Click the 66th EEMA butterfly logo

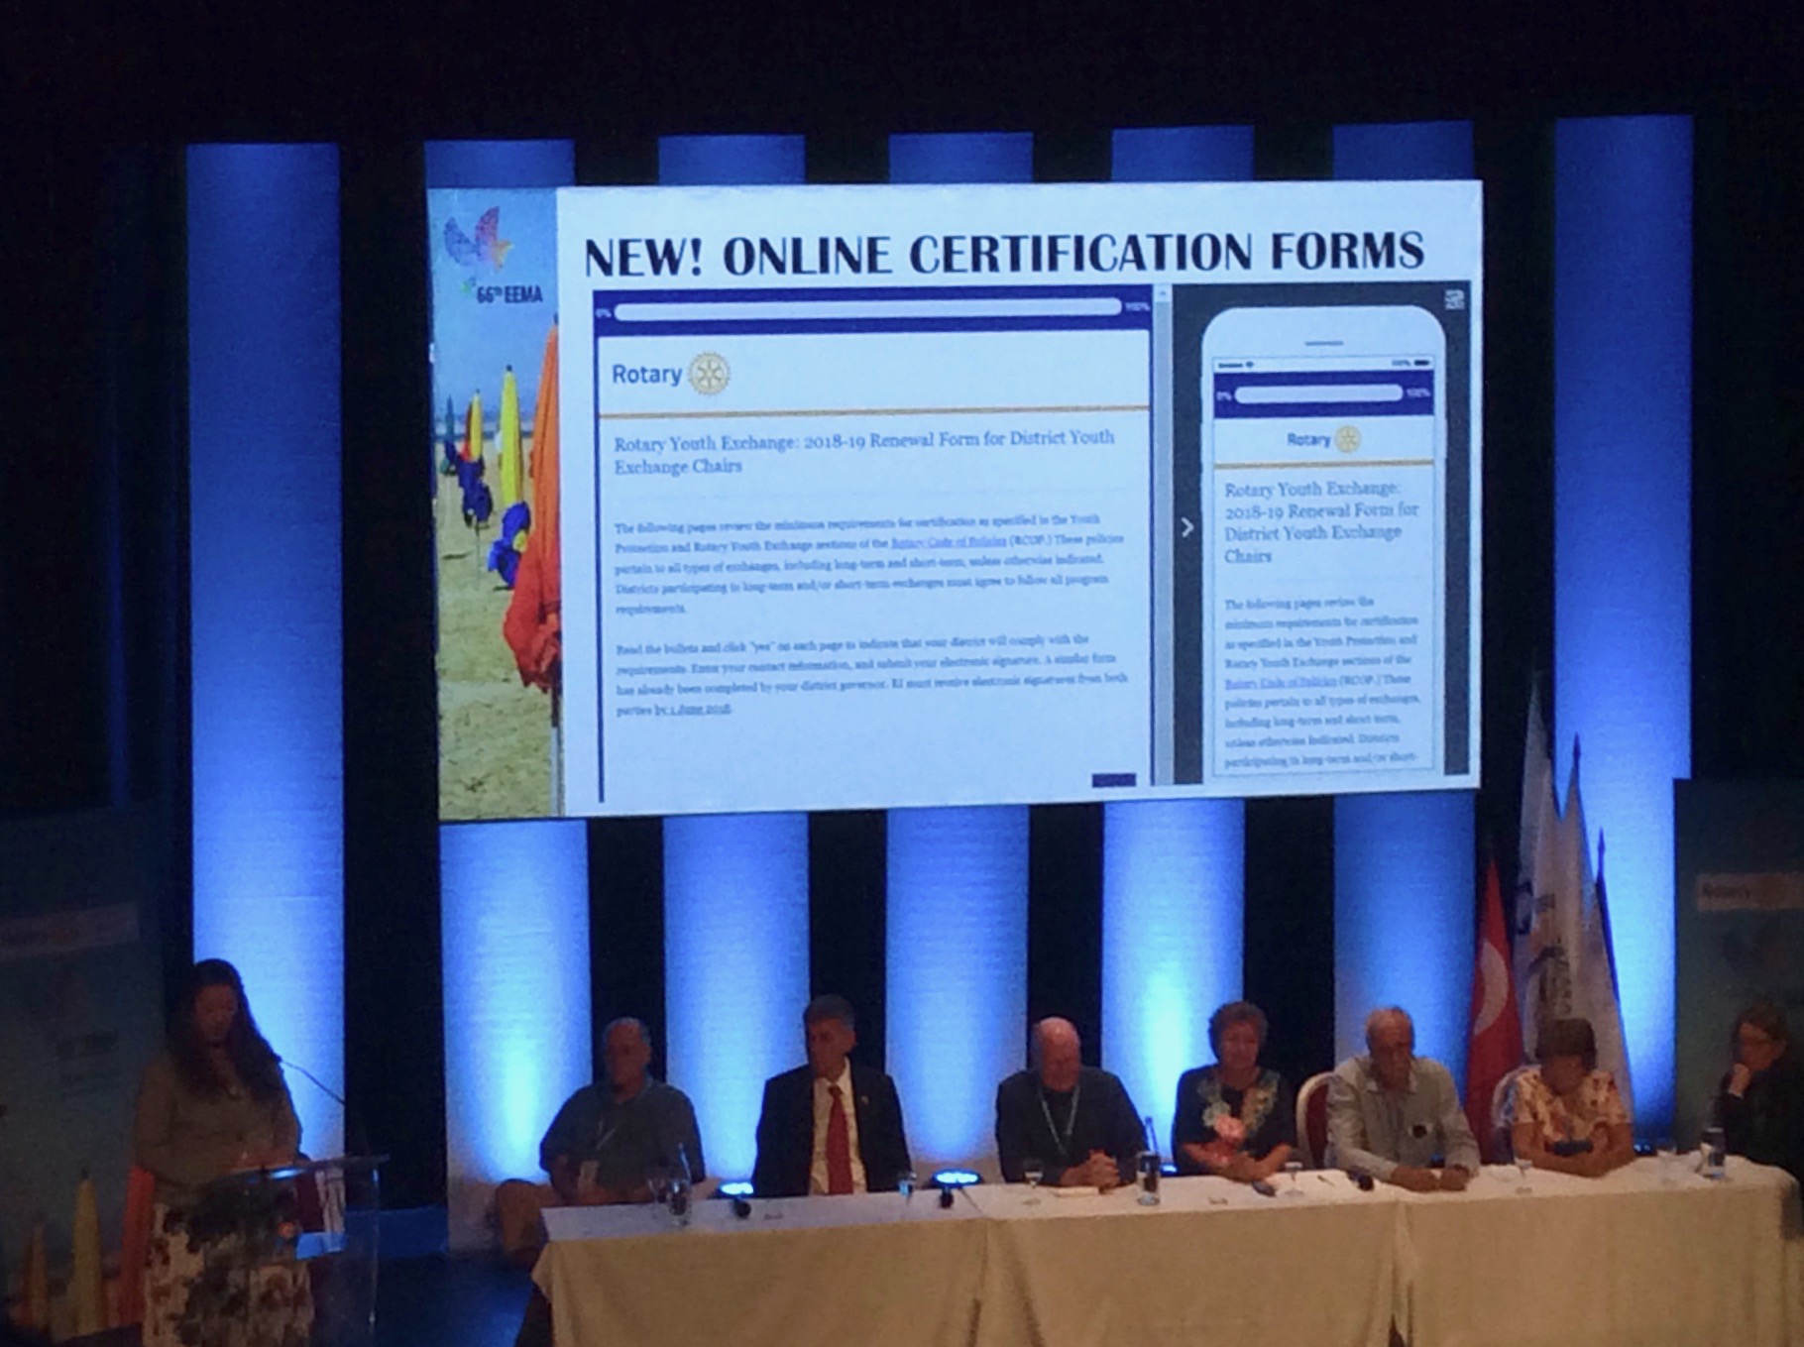tap(479, 239)
